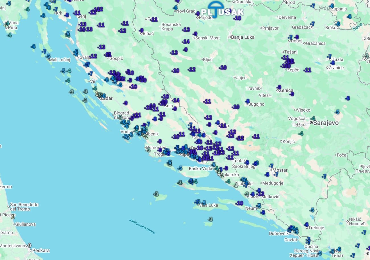
Task: Select the -8 marker next to Bugojno
Action: coord(247,101)
